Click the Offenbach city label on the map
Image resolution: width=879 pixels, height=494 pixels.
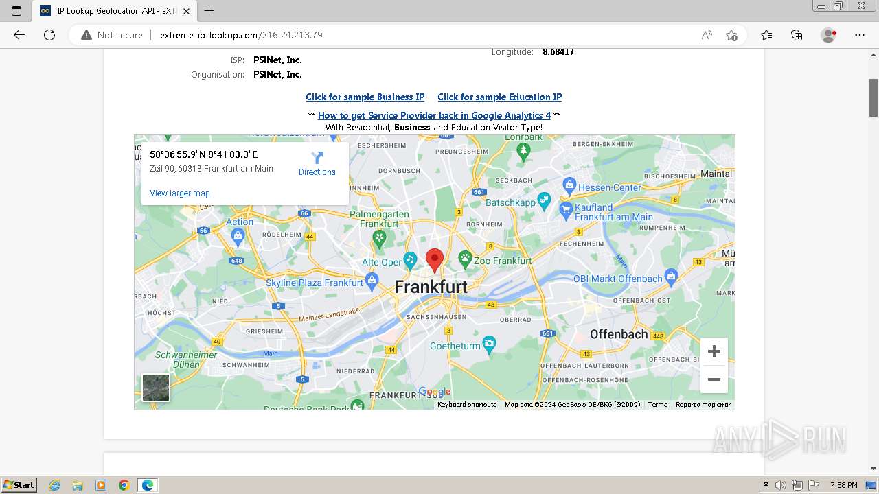[619, 334]
